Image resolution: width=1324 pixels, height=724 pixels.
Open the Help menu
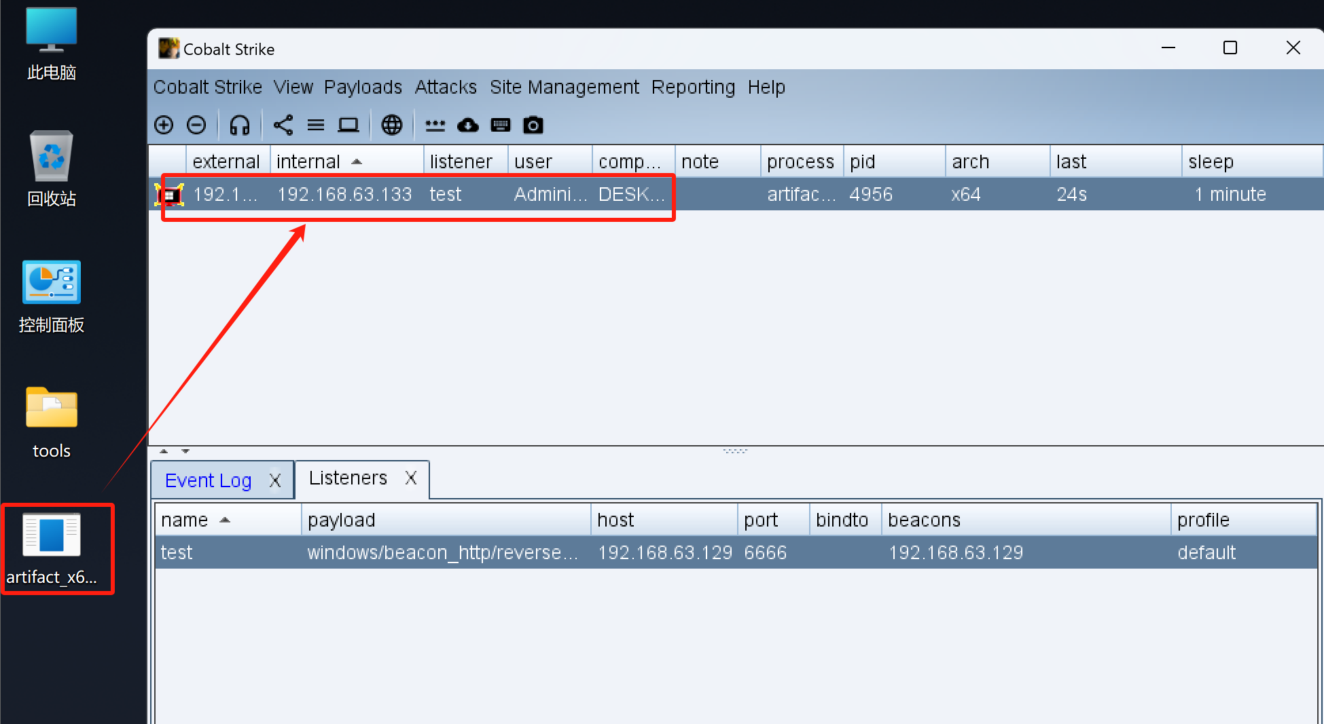point(766,87)
